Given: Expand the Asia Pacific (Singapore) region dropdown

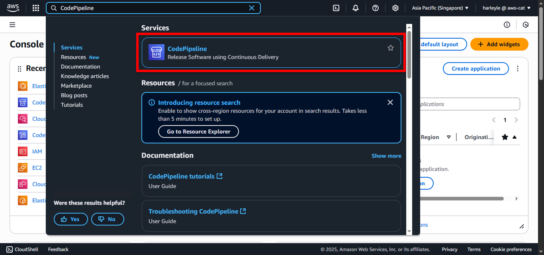Looking at the screenshot, I should click(x=440, y=8).
